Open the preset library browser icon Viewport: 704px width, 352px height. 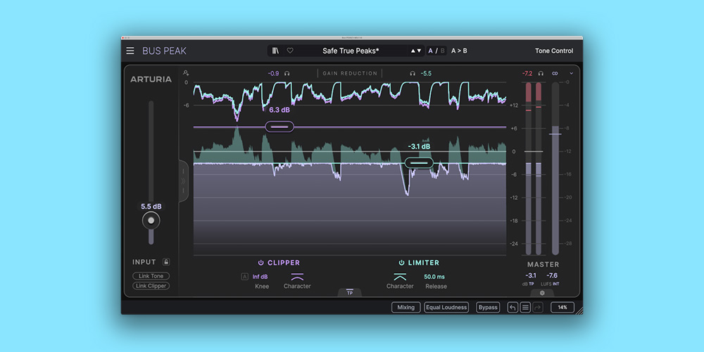click(275, 51)
